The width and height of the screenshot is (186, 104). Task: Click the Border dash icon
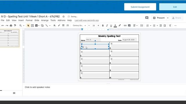click(68, 26)
